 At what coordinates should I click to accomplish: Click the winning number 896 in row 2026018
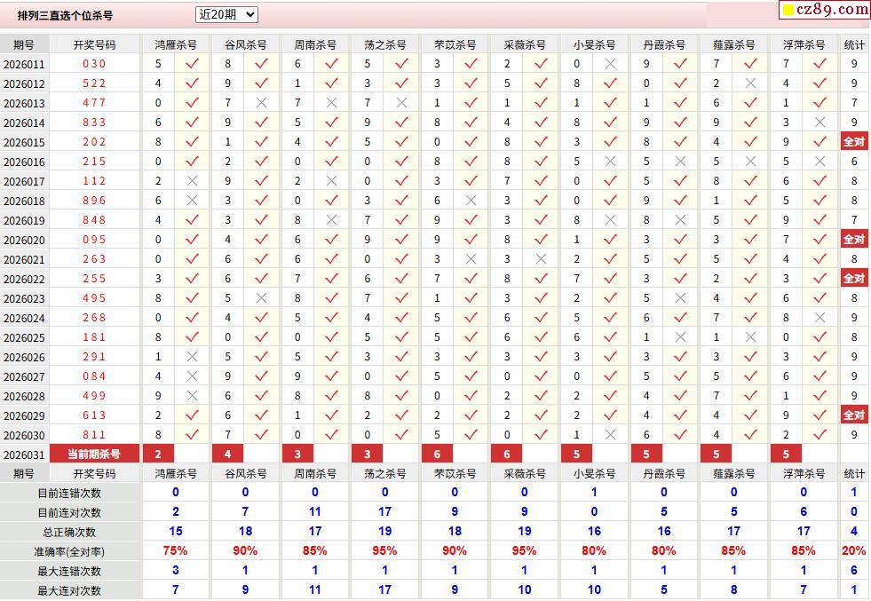coord(94,201)
